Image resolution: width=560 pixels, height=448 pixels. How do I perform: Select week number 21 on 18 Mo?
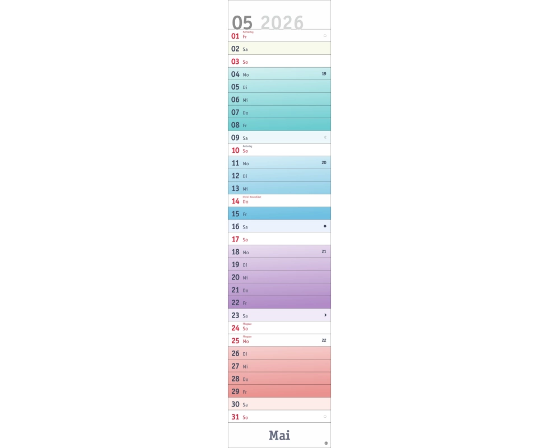(x=324, y=251)
